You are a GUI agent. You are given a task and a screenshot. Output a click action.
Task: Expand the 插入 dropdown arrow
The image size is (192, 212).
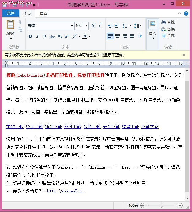coord(153,39)
